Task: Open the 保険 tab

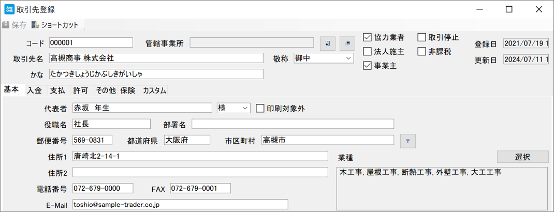Action: [x=128, y=90]
